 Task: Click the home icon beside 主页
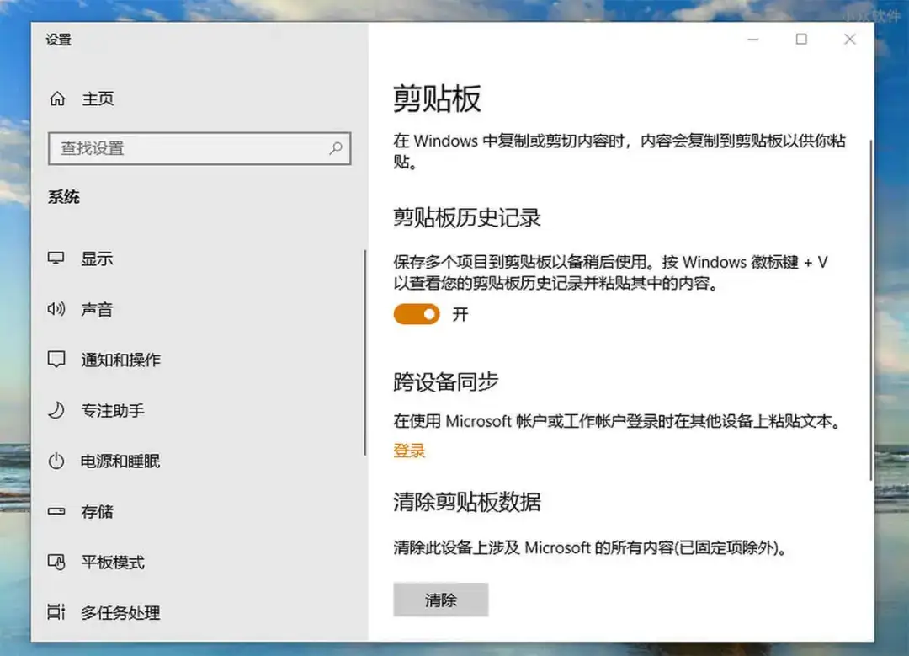pos(56,99)
